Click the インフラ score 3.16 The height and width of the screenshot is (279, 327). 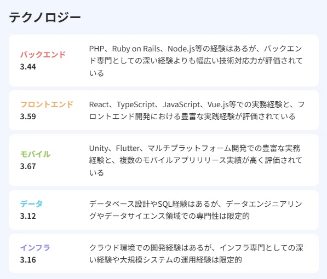28,260
